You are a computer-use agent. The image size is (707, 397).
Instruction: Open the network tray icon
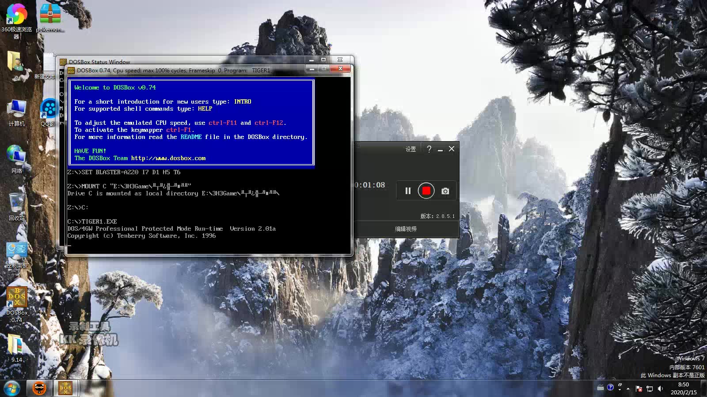tap(650, 389)
